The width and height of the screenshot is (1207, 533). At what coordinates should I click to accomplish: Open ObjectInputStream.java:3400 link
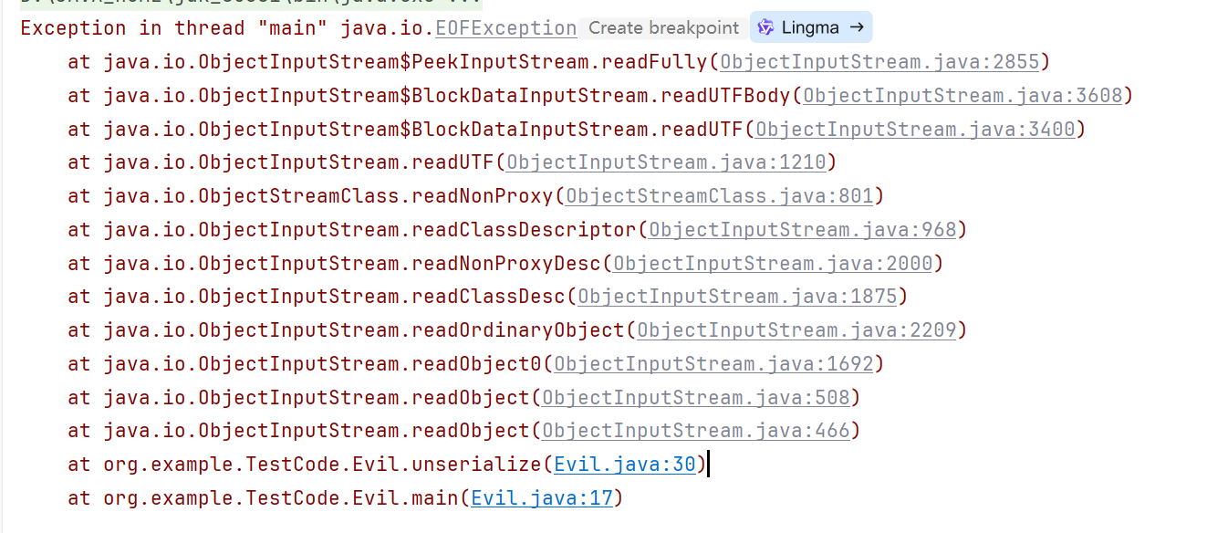point(915,130)
